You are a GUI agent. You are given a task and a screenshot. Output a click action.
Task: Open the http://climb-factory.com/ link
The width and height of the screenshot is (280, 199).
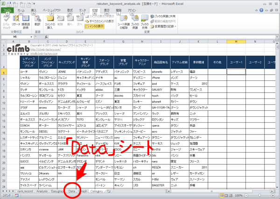pos(46,50)
